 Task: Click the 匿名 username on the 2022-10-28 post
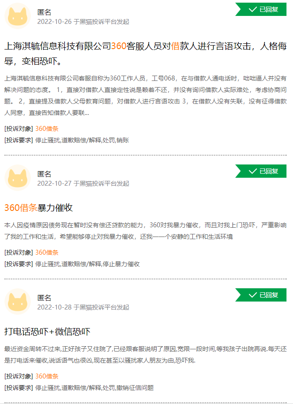44,298
